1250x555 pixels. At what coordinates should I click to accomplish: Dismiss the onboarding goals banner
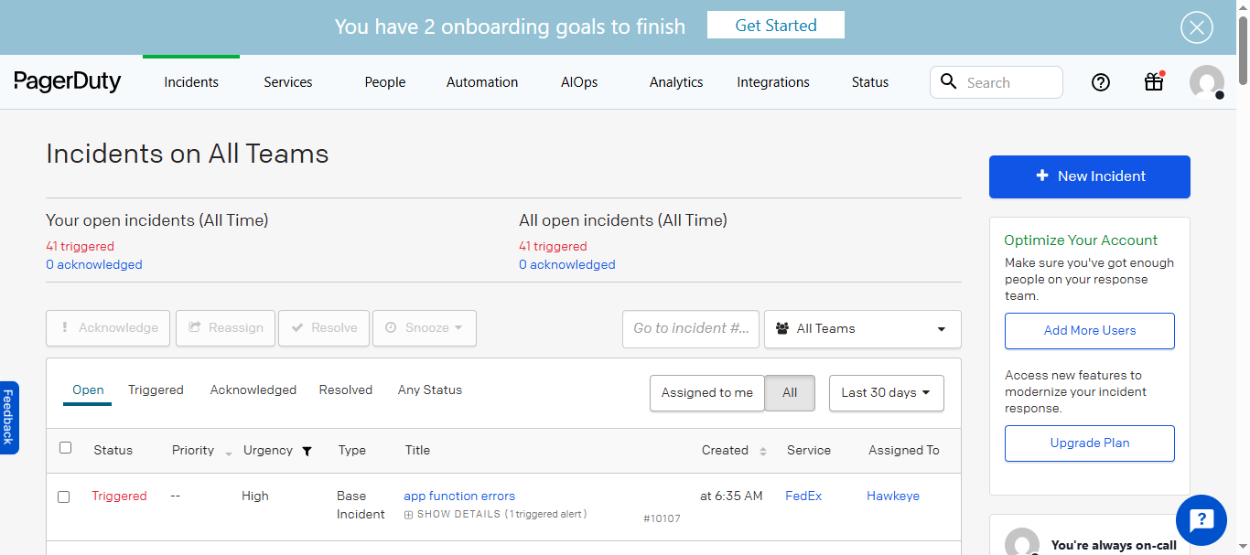click(1196, 27)
